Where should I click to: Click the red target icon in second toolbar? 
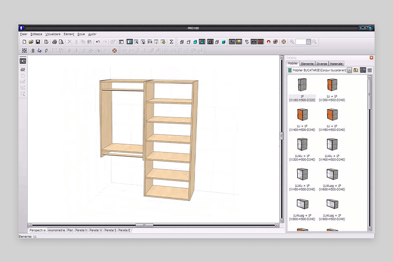(115, 51)
